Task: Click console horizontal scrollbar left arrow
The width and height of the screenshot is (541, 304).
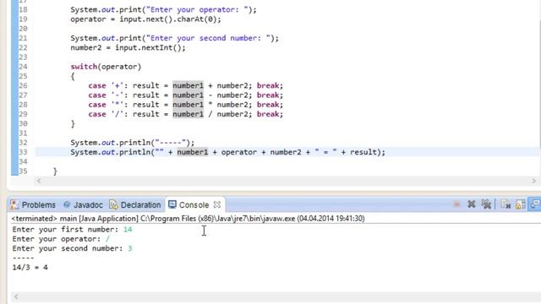Action: click(16, 296)
